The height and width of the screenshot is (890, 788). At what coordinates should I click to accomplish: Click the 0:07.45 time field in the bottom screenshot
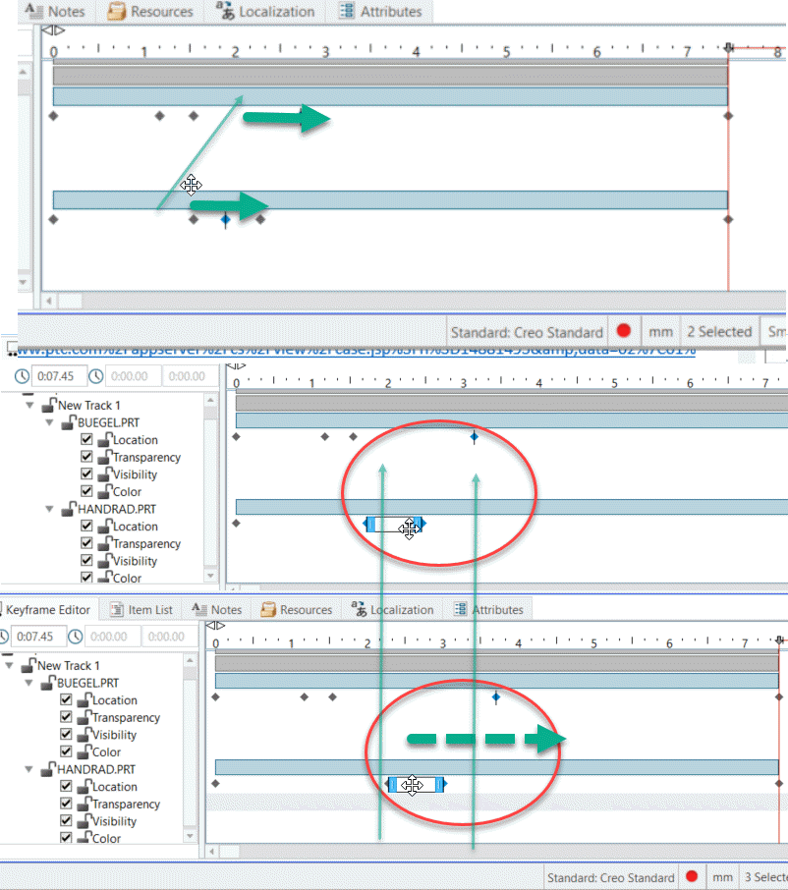[38, 637]
